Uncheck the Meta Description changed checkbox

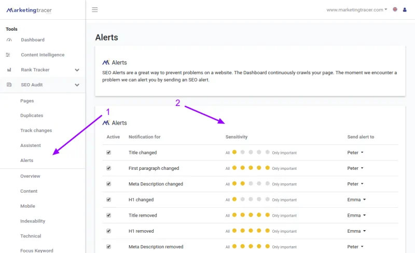(x=108, y=184)
